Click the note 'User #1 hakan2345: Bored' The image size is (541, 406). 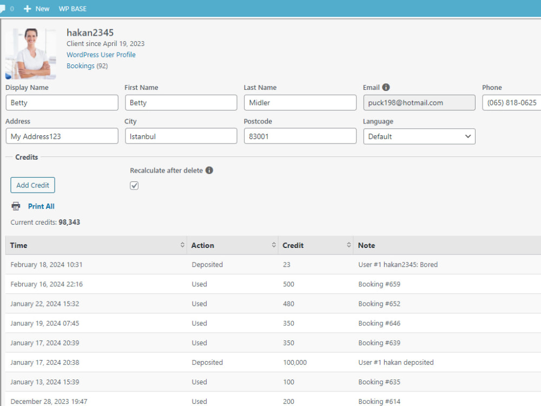[398, 265]
